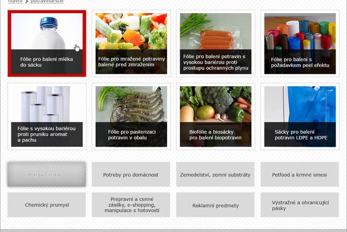Click caption Fólie pro balení mléka do sáčku
Image resolution: width=347 pixels, height=232 pixels.
tap(46, 62)
